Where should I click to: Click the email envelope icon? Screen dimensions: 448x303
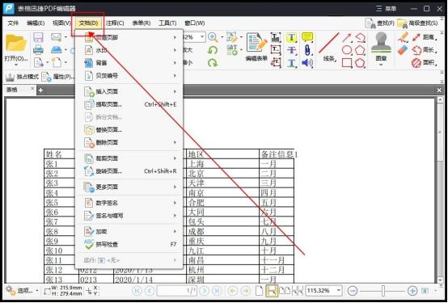57,37
